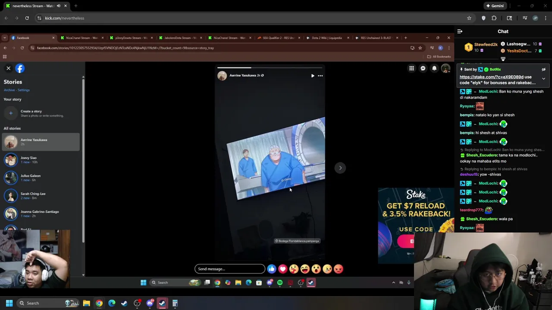Click Create a story plus button
552x310 pixels.
[x=11, y=113]
